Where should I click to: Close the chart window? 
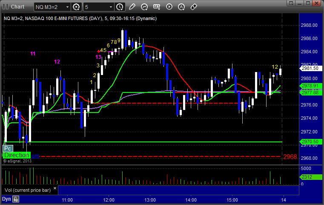click(316, 3)
